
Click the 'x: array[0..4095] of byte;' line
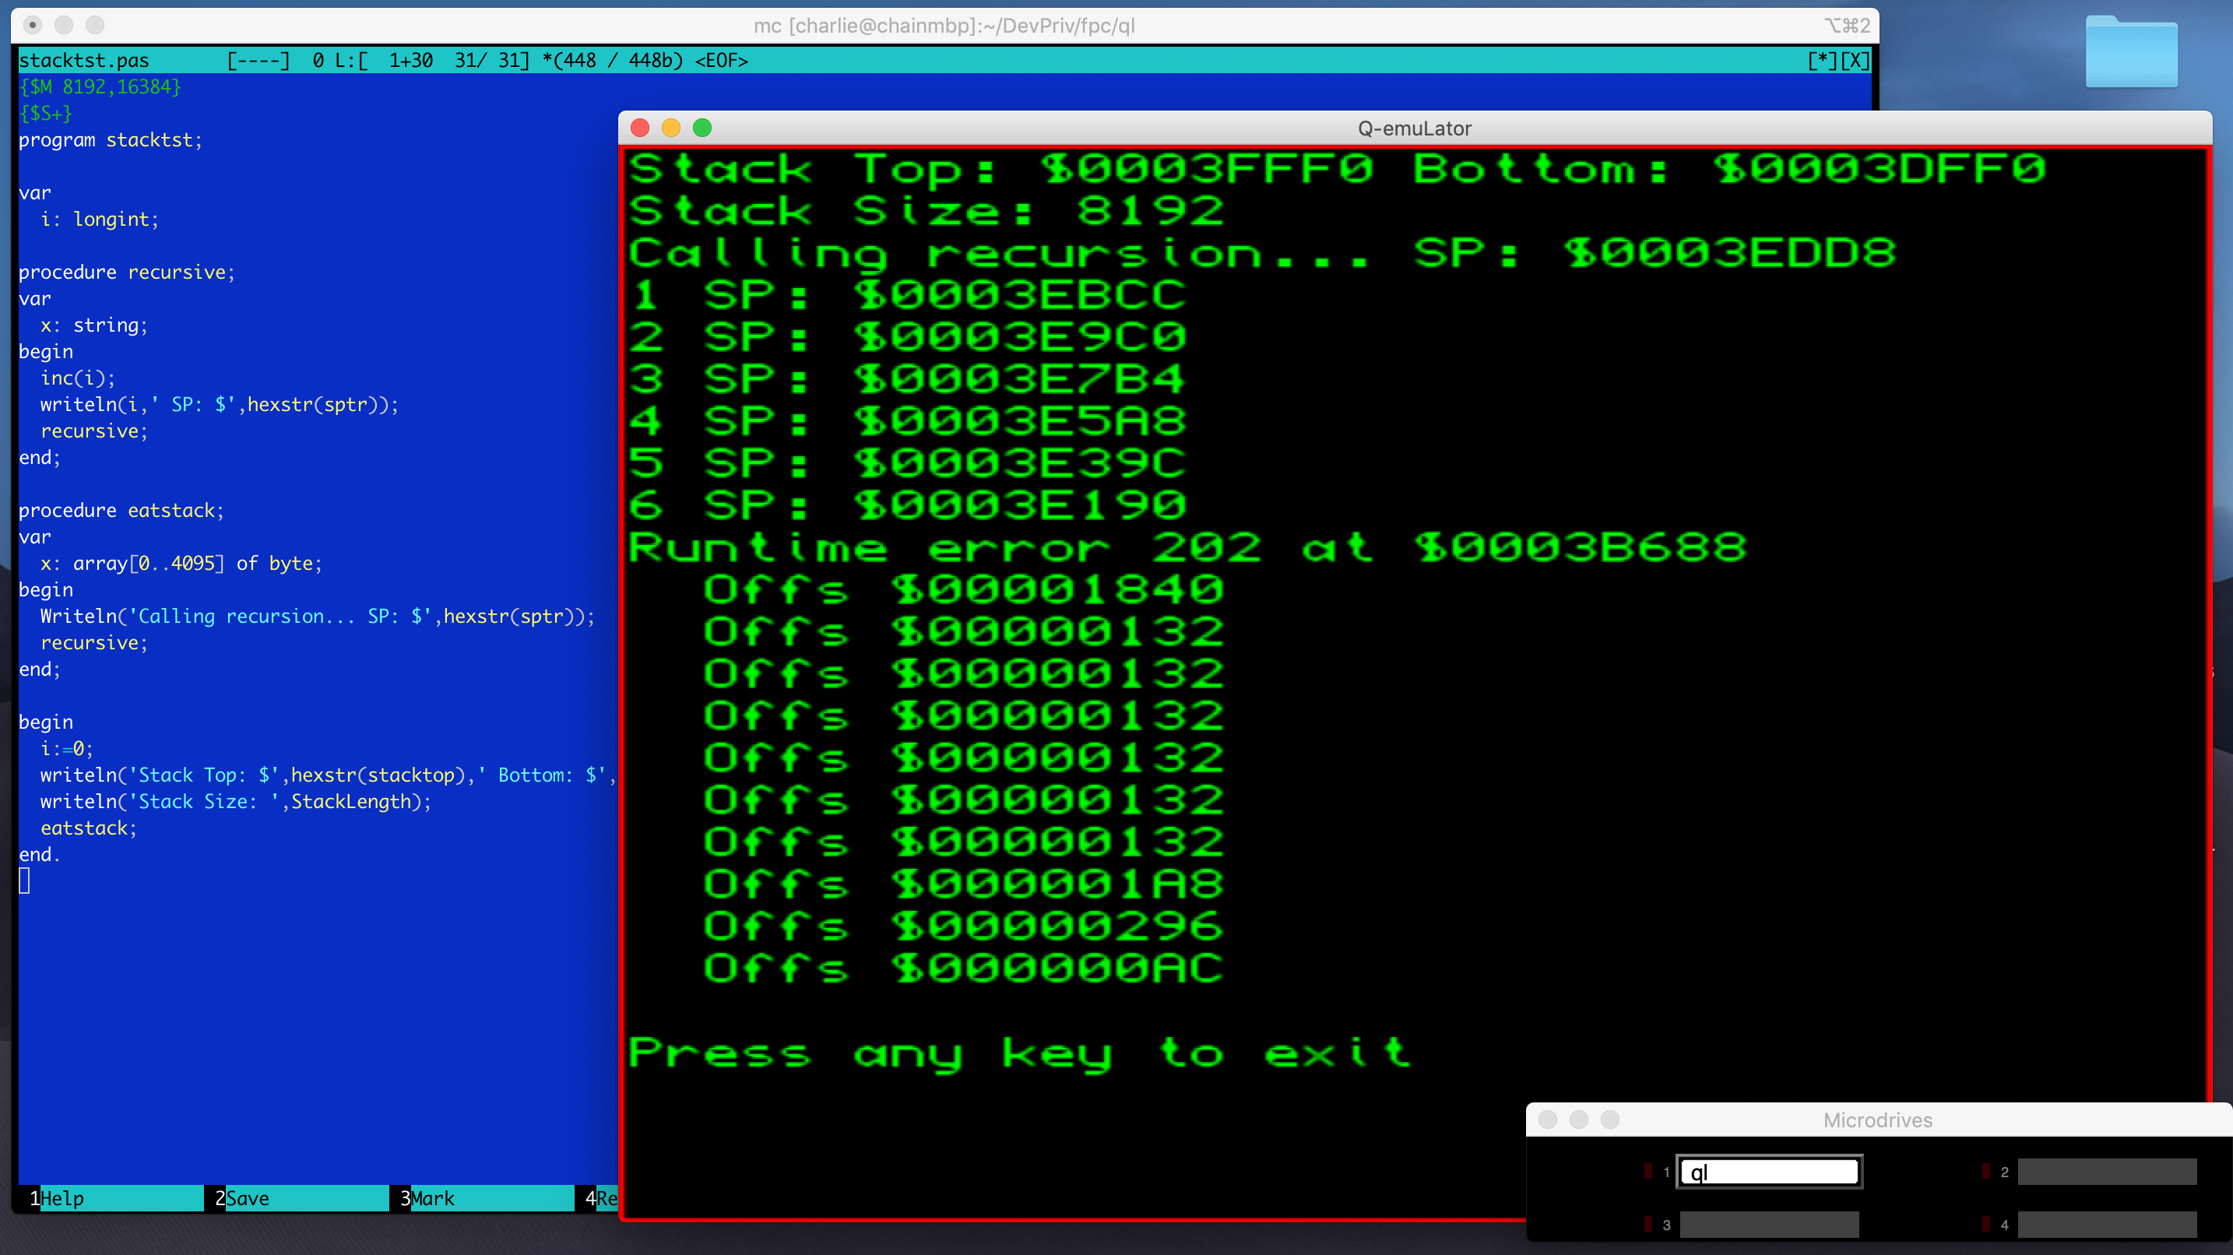click(x=181, y=564)
